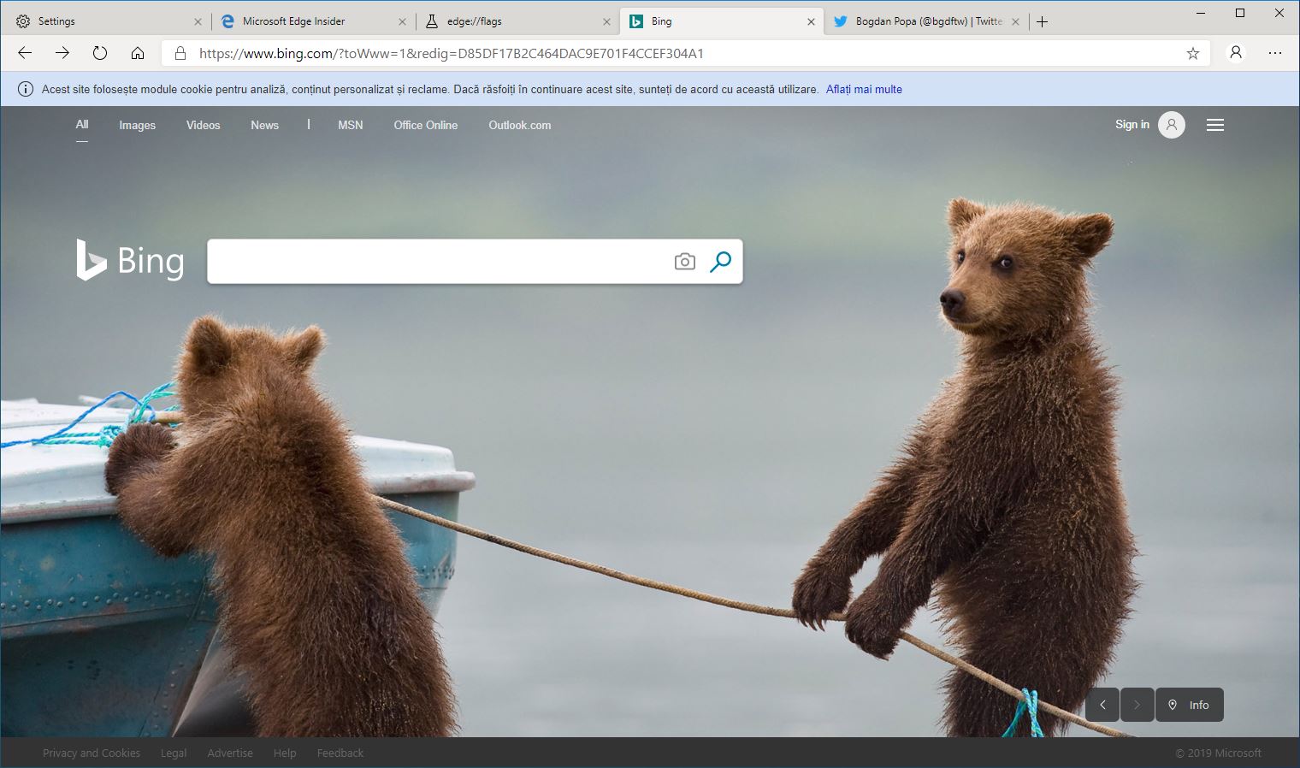This screenshot has width=1300, height=768.
Task: Select the All search category
Action: [82, 125]
